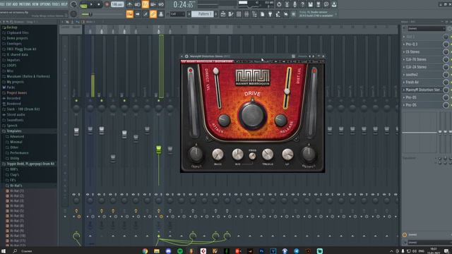Open the View piano roll icon
This screenshot has height=254, width=452.
point(231,14)
